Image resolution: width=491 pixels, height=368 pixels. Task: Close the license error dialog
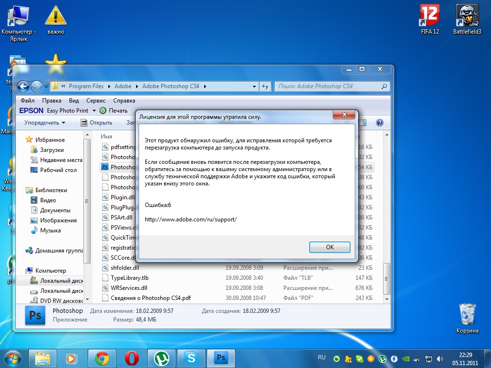coord(344,115)
